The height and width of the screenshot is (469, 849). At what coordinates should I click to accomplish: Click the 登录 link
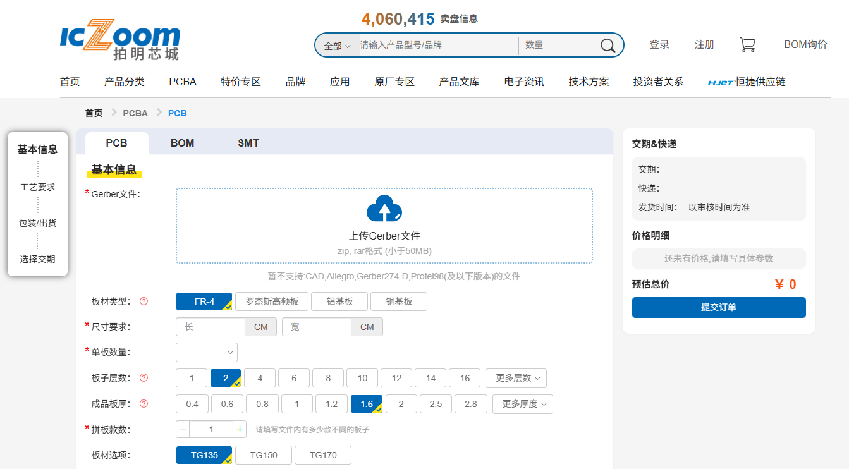pos(659,45)
